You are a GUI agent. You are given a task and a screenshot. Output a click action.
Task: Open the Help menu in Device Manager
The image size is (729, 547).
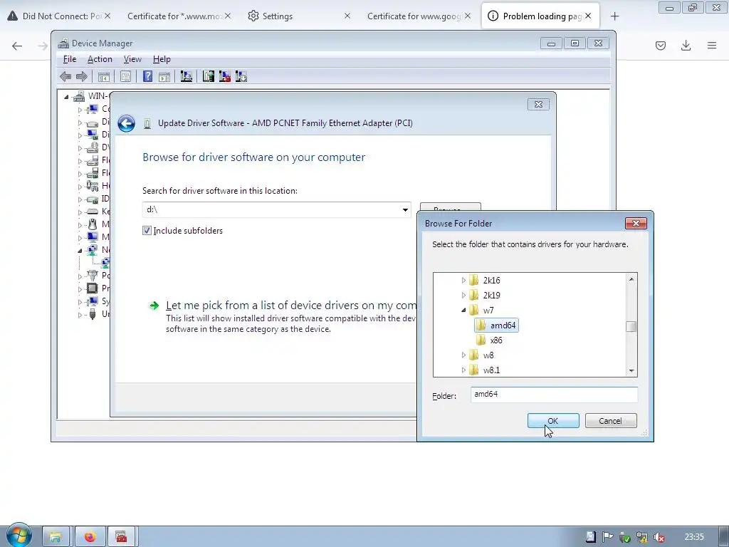click(162, 59)
